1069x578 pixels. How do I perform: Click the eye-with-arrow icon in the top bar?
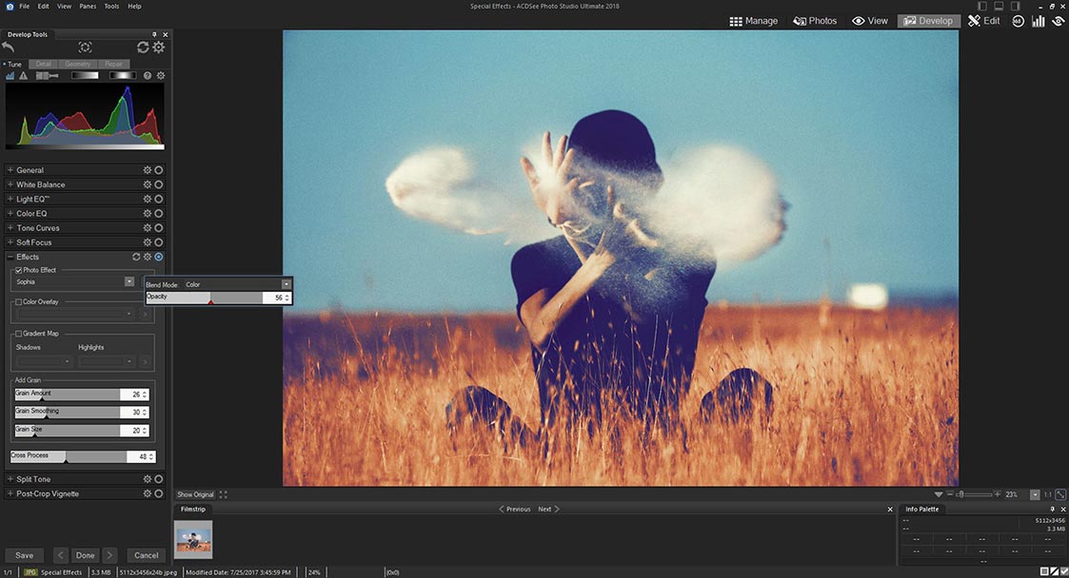[x=1059, y=21]
